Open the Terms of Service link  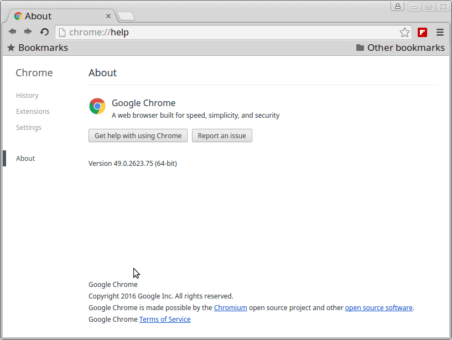click(165, 319)
